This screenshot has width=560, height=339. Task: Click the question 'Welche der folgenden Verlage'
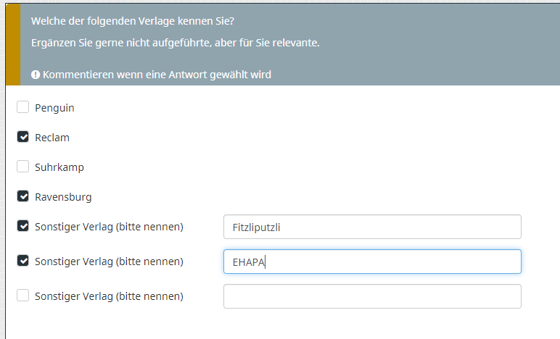(x=132, y=20)
